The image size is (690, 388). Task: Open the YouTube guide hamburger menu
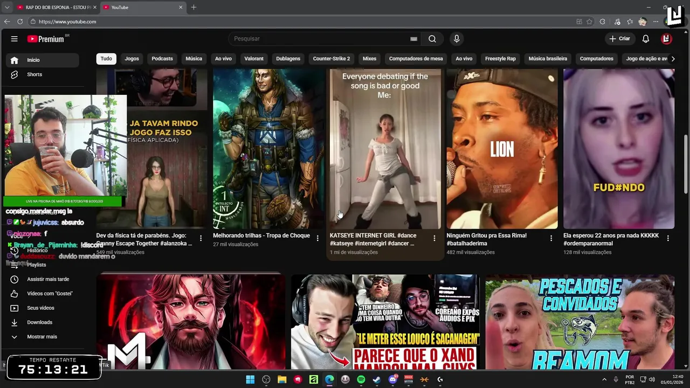[x=15, y=39]
